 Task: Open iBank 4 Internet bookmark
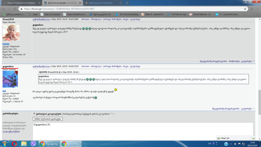point(153,14)
